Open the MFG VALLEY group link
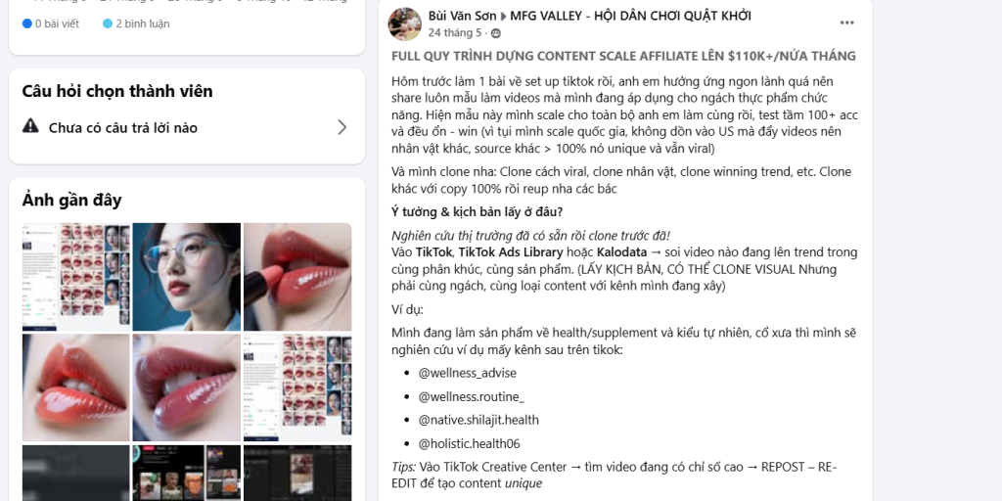This screenshot has height=501, width=1002. 630,16
